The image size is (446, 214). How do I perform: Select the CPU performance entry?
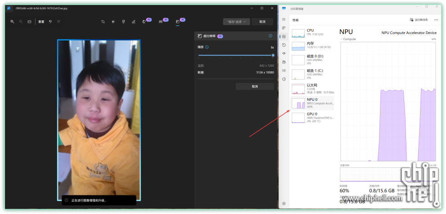312,32
